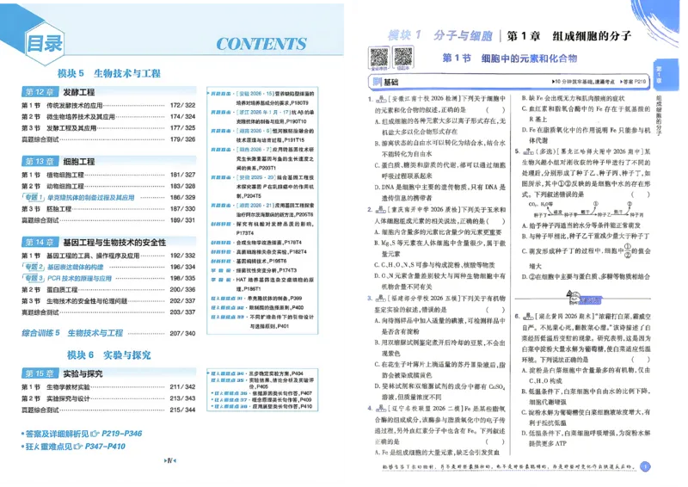Click the page number 207/340
Screen dimensions: 688x487
pyautogui.click(x=182, y=334)
